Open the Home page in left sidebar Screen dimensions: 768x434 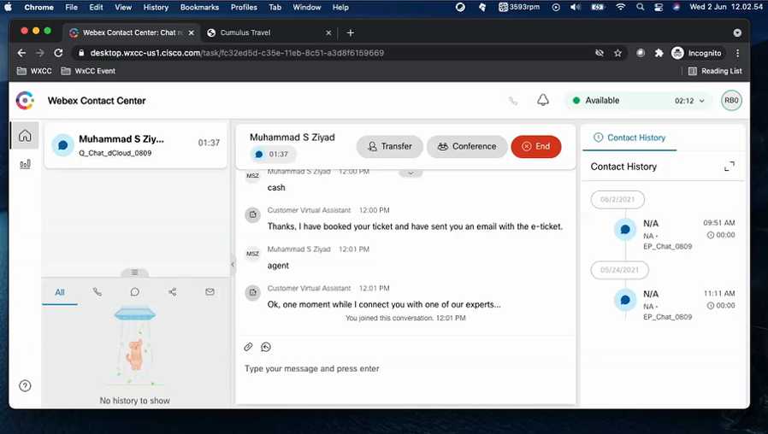click(25, 135)
